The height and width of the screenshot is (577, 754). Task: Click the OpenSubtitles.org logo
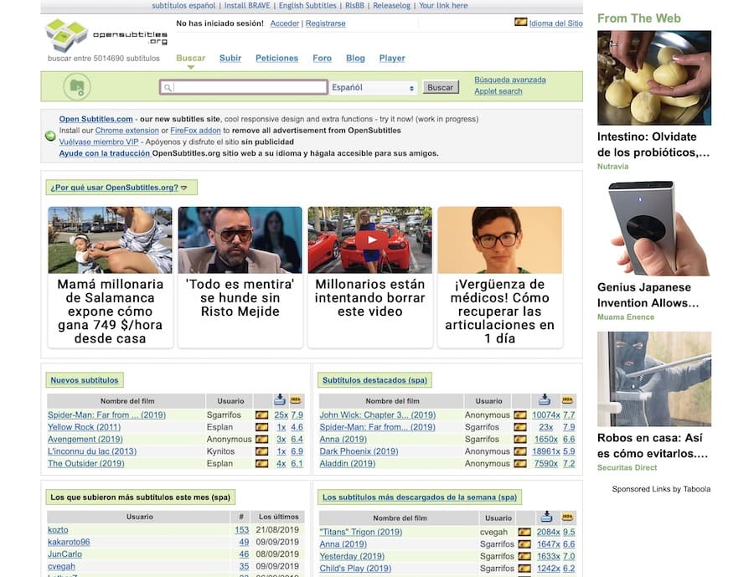[x=106, y=34]
